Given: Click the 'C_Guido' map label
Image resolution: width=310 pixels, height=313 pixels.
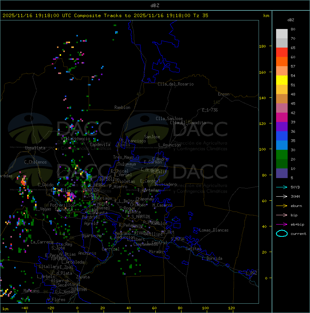Looking at the screenshot, I should (45, 185).
